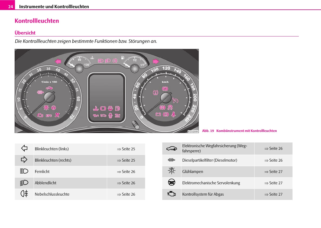Follow the Seite 26 reference next to Nebelschlussleuchte
The image size is (321, 228).
click(x=126, y=194)
